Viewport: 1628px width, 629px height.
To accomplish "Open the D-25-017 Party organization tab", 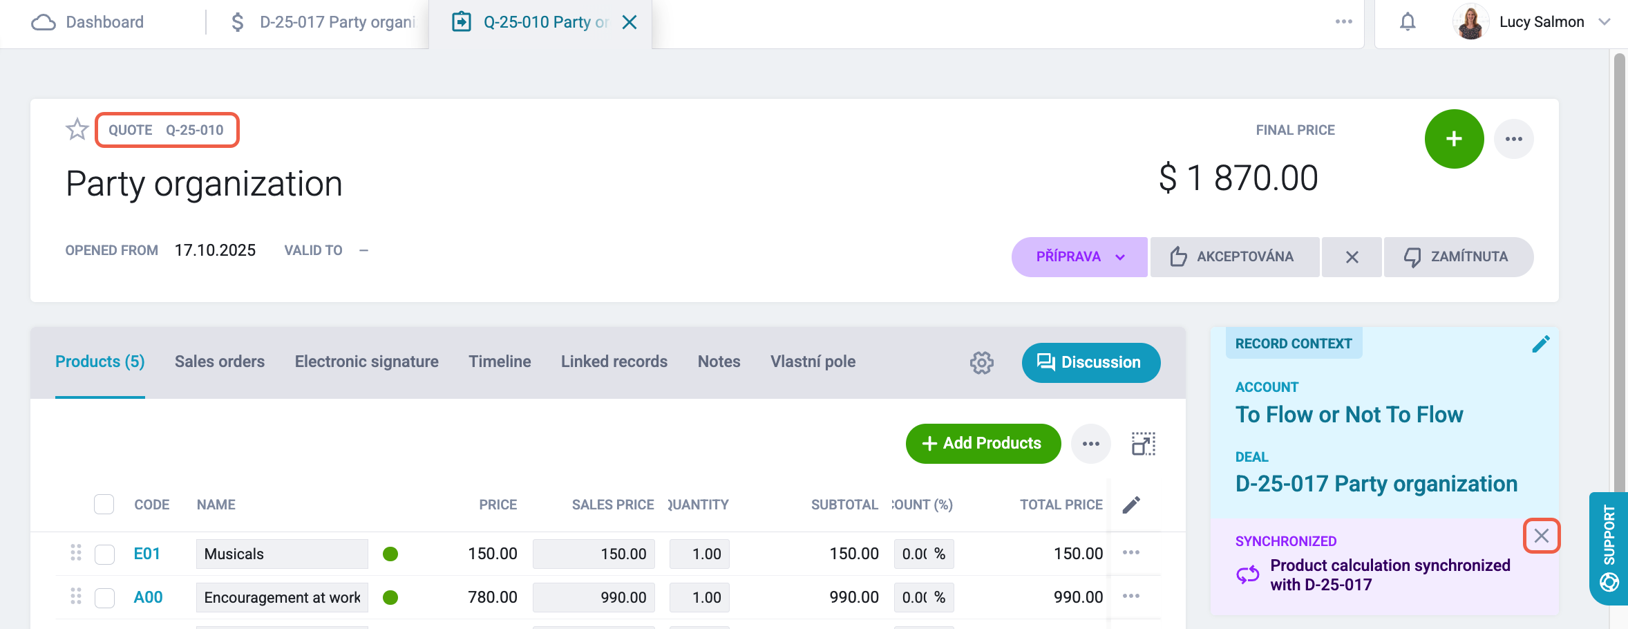I will click(x=322, y=22).
